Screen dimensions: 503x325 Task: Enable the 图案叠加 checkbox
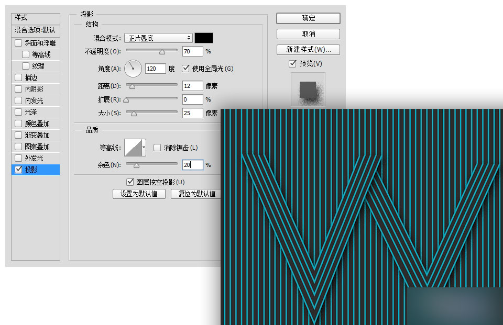point(18,147)
